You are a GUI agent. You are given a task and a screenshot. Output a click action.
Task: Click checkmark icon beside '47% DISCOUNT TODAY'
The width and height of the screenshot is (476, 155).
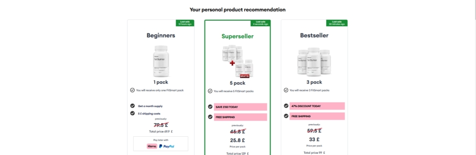[x=286, y=105]
